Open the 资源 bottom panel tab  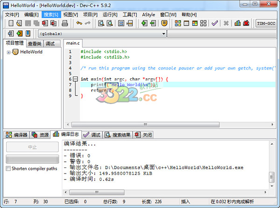pyautogui.click(x=40, y=135)
